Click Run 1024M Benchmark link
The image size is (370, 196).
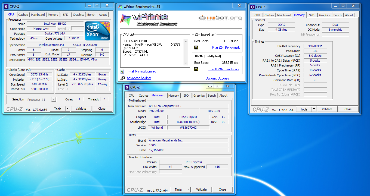click(224, 69)
